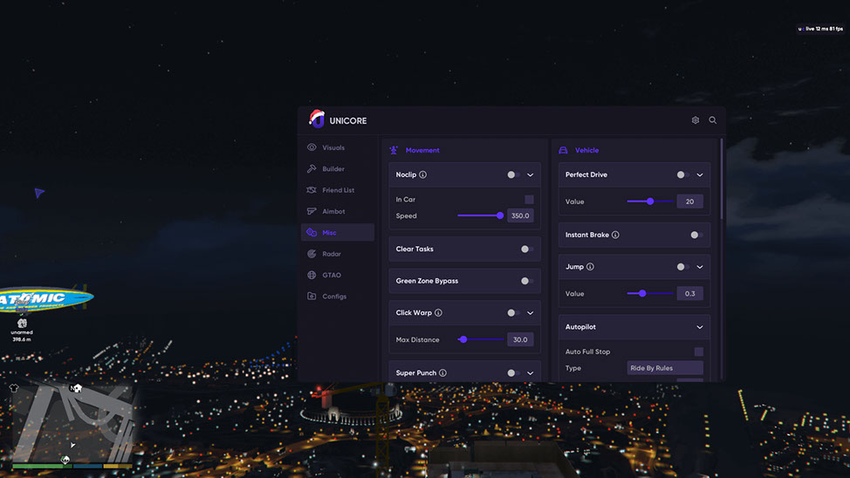Toggle Green Zone Bypass on
Image resolution: width=850 pixels, height=478 pixels.
coord(526,281)
